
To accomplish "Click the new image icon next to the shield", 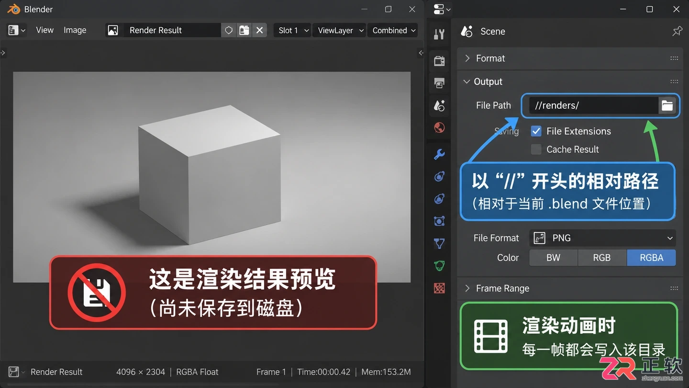I will click(244, 30).
